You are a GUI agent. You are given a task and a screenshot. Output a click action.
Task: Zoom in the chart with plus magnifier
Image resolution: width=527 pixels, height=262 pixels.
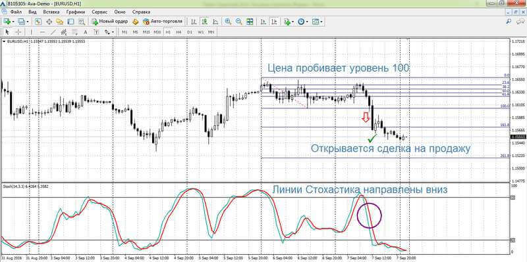point(228,22)
